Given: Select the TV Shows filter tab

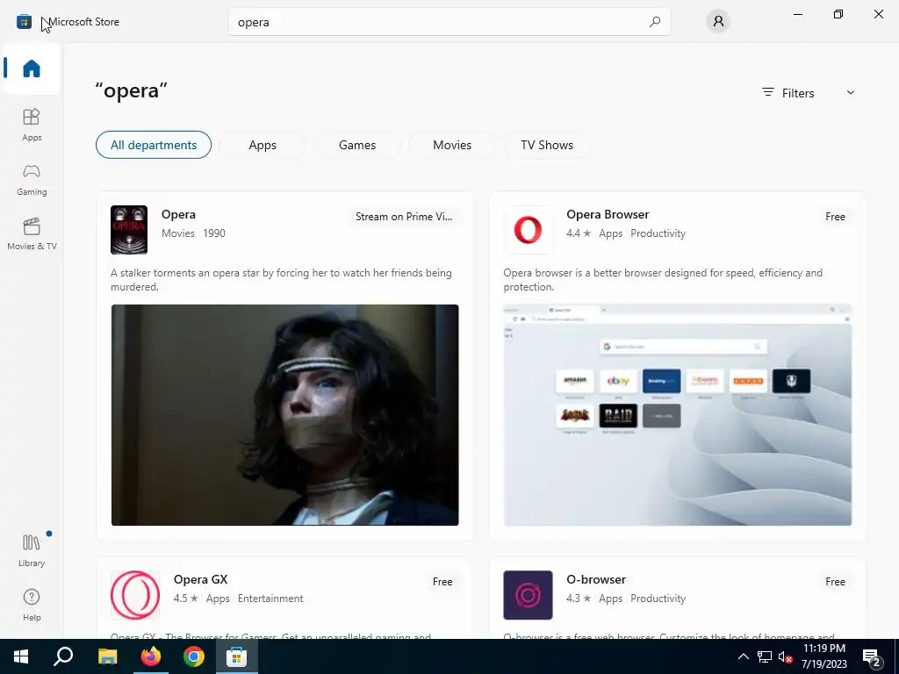Looking at the screenshot, I should point(547,145).
